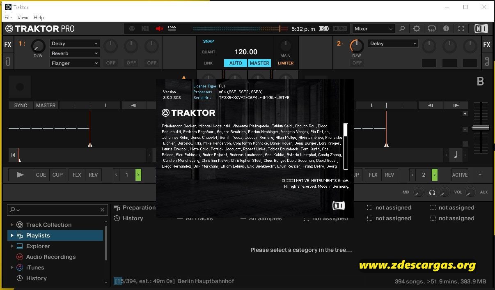This screenshot has width=495, height=290.
Task: Expand Deck B advanced panel chevron
Action: click(x=480, y=175)
